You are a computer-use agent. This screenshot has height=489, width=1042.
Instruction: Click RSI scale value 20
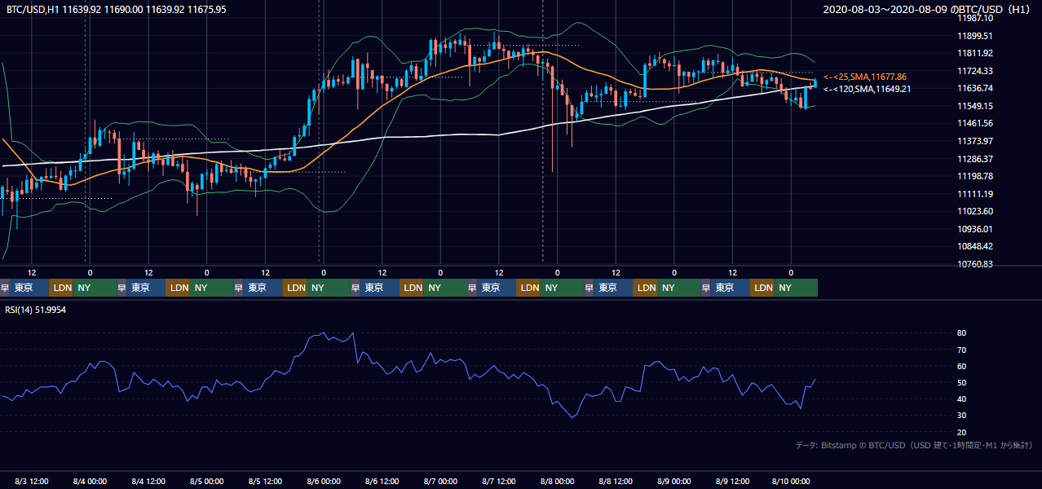coord(962,432)
